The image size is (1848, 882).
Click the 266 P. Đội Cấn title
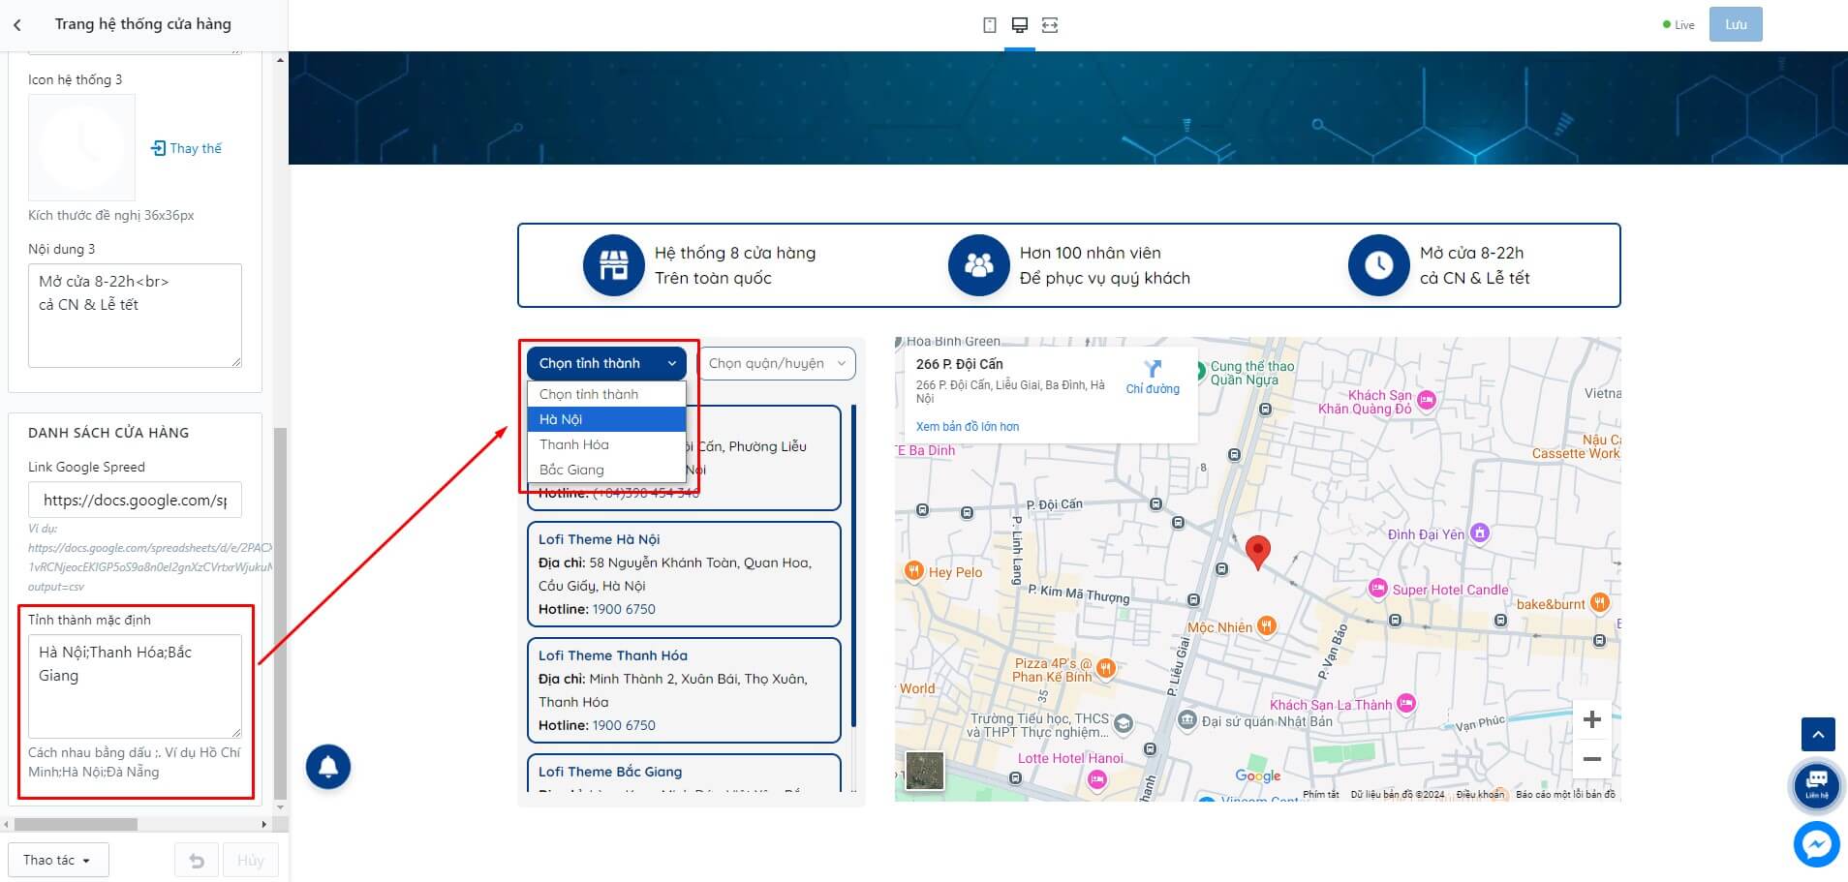click(960, 364)
